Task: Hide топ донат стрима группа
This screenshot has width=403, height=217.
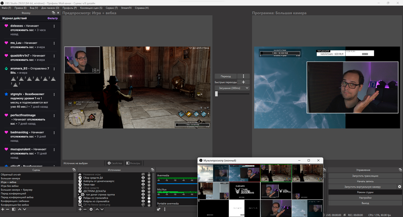Action: [x=143, y=194]
